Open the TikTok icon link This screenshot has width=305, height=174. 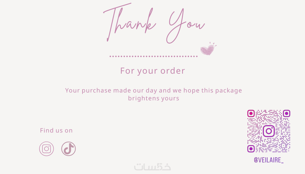[x=69, y=149]
